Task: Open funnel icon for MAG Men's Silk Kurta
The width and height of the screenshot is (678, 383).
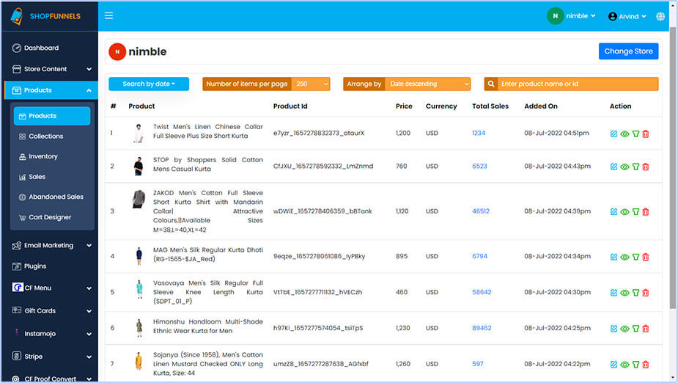Action: point(635,257)
